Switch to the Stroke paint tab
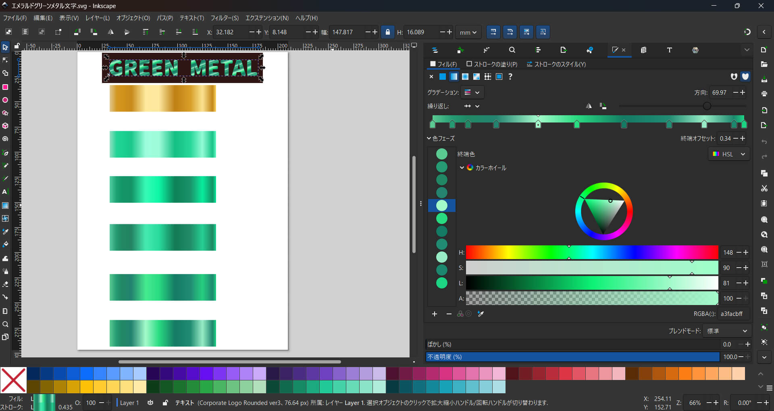 (x=492, y=64)
